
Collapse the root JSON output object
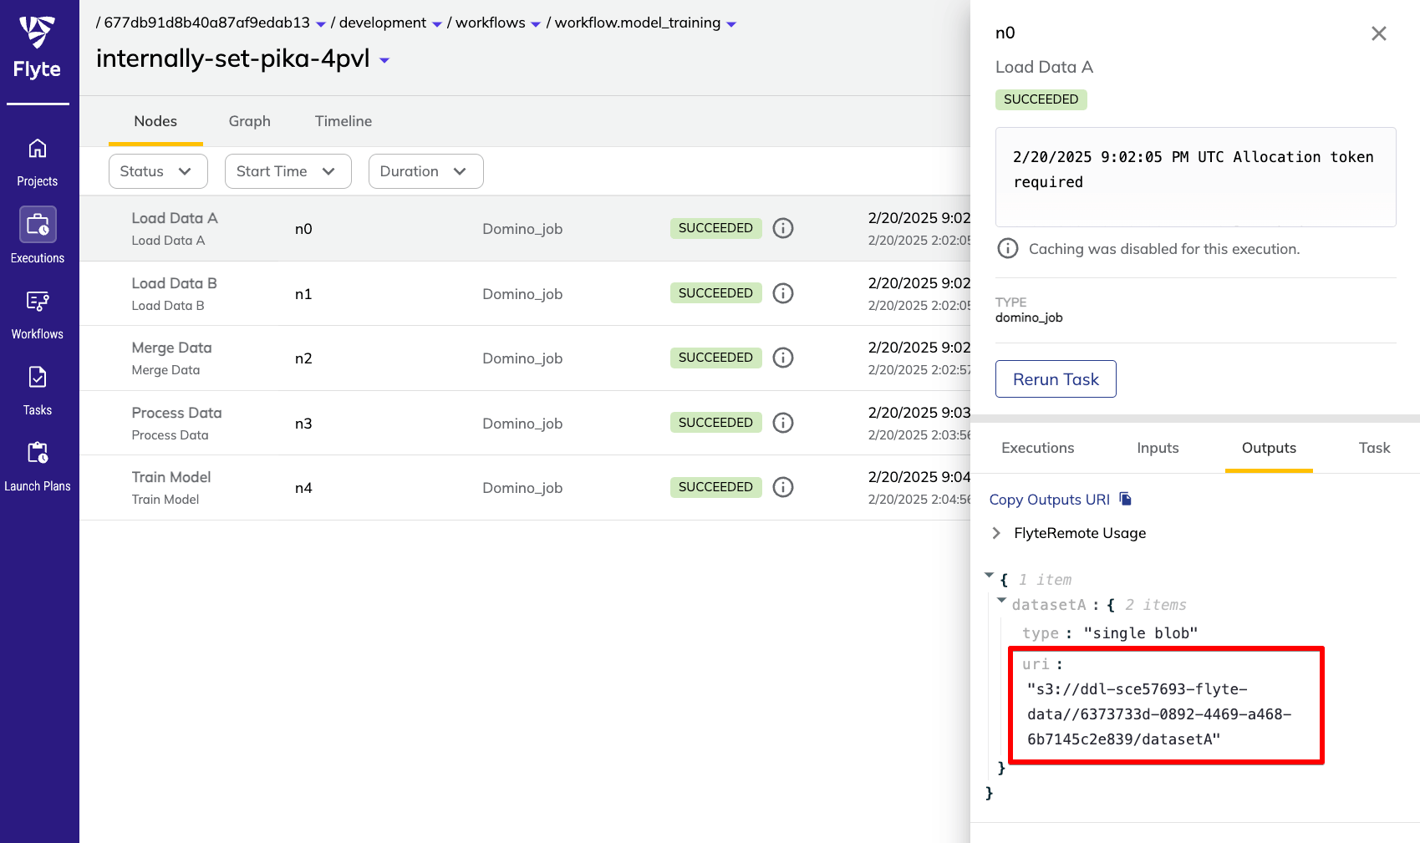[x=990, y=576]
